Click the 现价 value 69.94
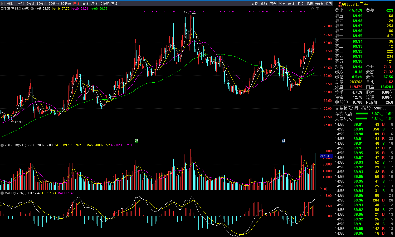395x237 pixels. (x=358, y=67)
